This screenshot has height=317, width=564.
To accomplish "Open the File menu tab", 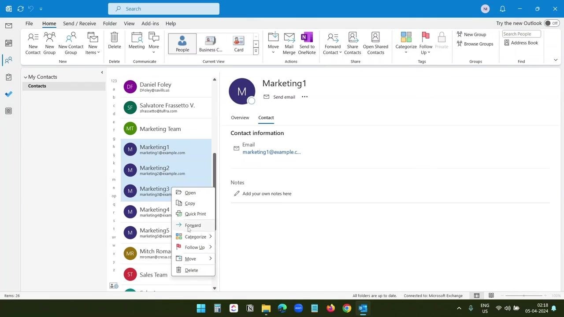I will coord(29,23).
